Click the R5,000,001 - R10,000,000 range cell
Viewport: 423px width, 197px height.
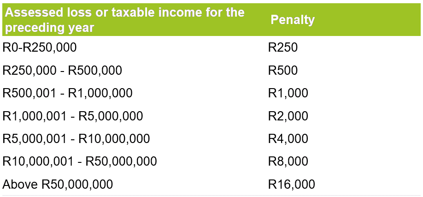tap(76, 138)
